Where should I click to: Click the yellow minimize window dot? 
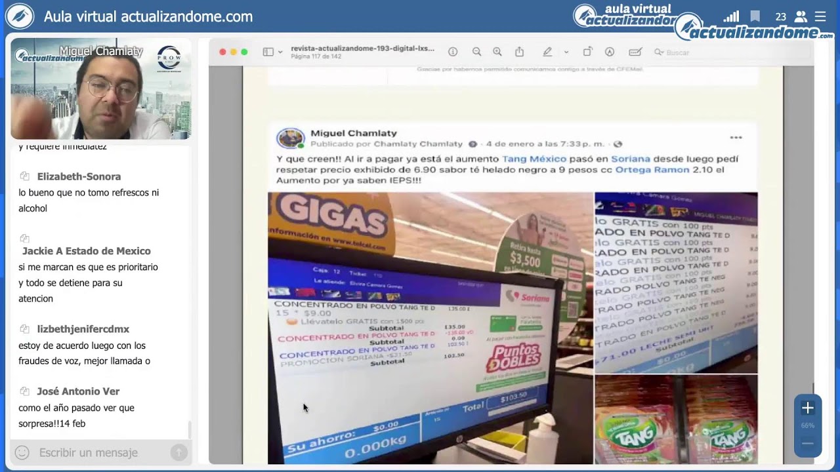click(x=234, y=52)
